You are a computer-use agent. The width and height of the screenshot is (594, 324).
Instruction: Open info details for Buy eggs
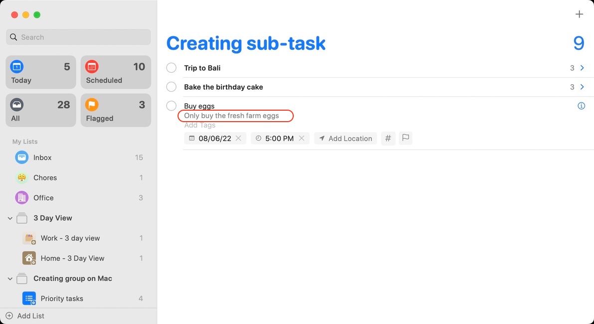click(x=581, y=106)
